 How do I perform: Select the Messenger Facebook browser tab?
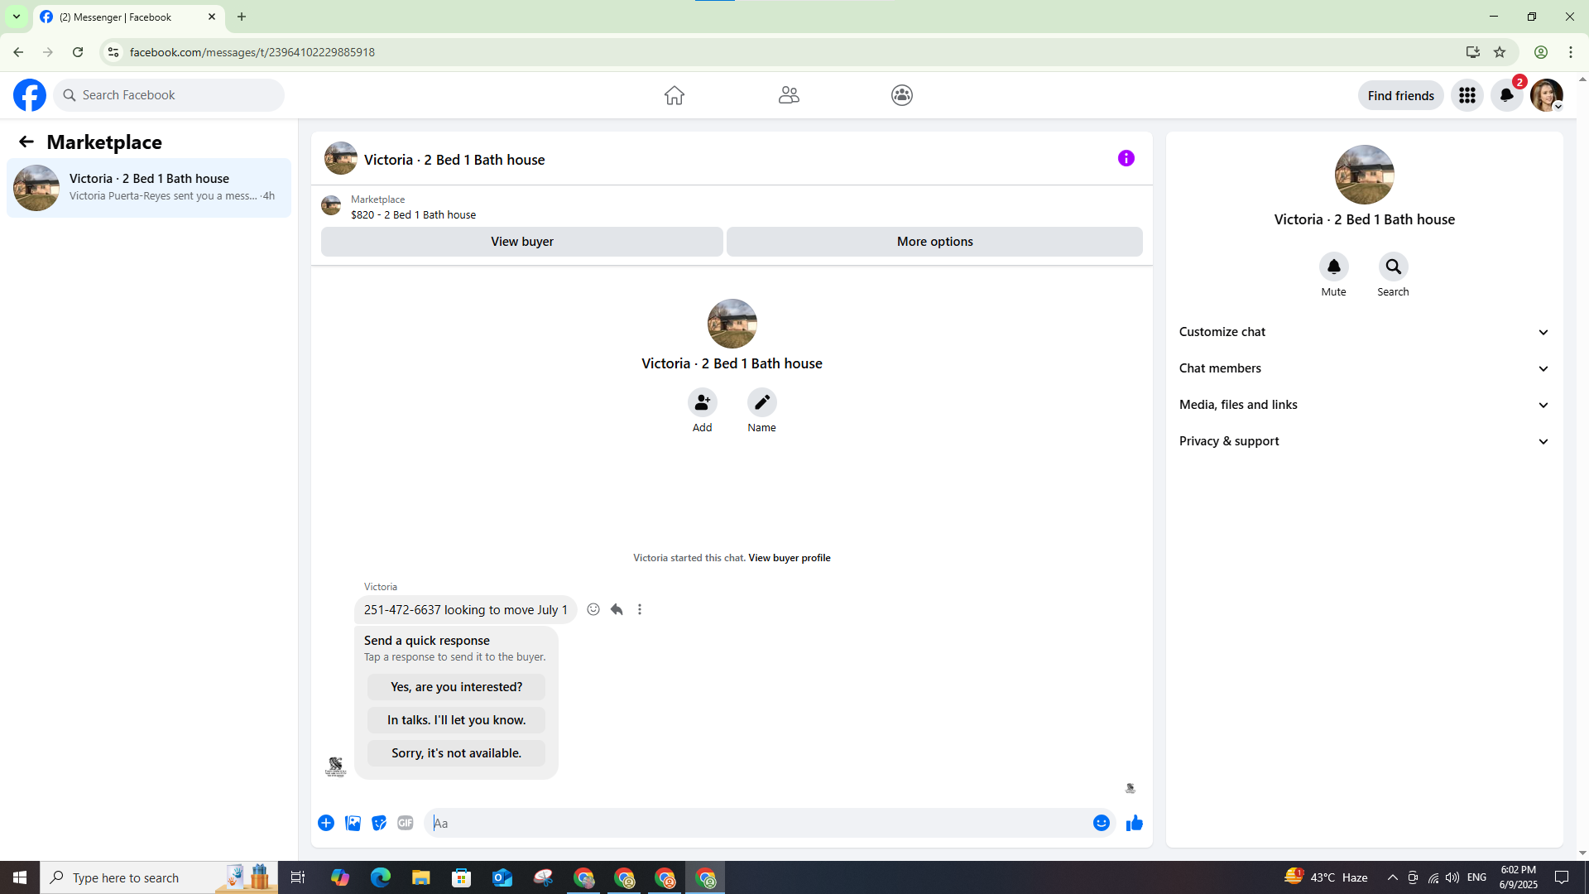(x=129, y=17)
